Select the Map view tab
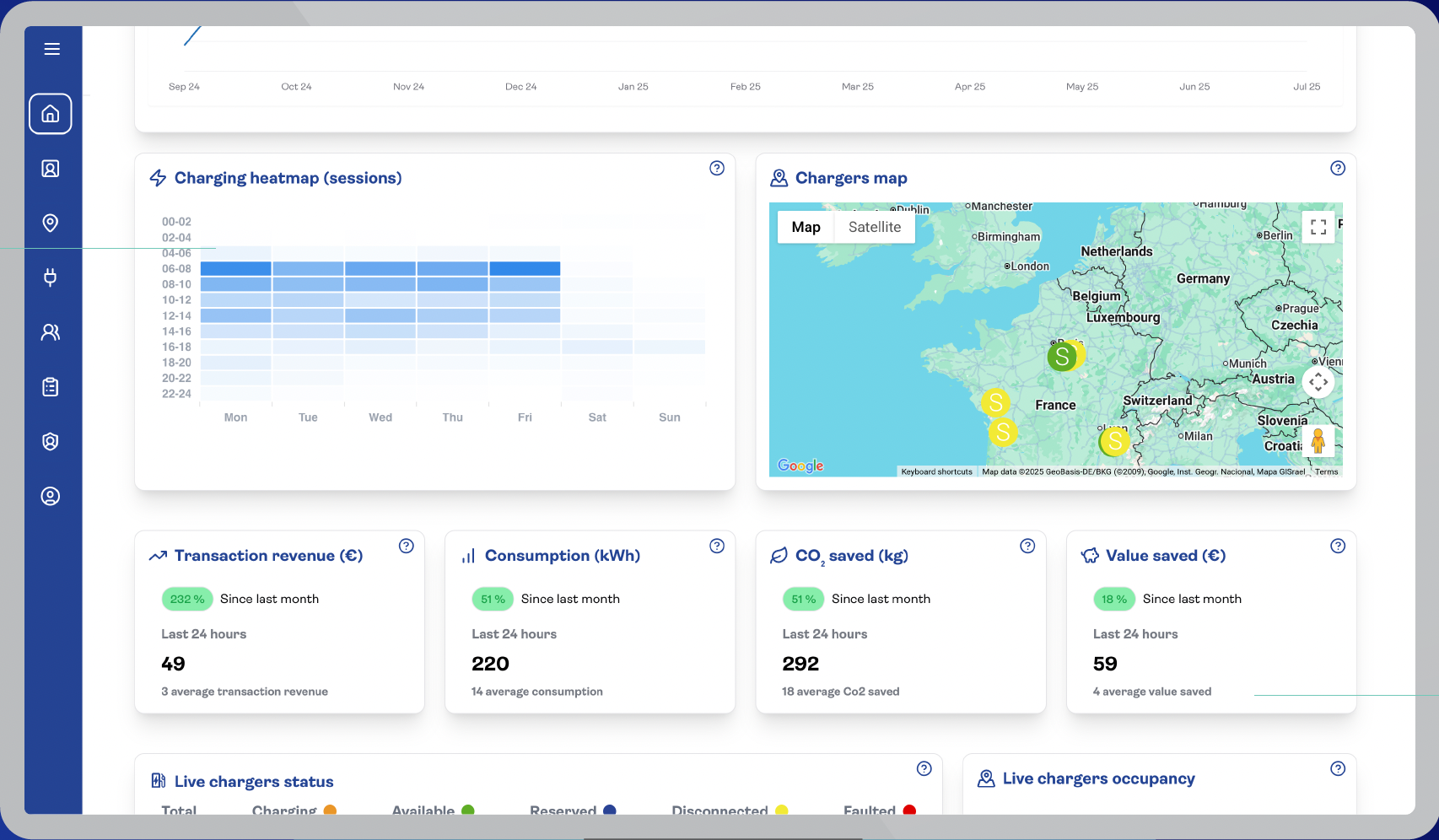This screenshot has width=1439, height=840. 806,227
